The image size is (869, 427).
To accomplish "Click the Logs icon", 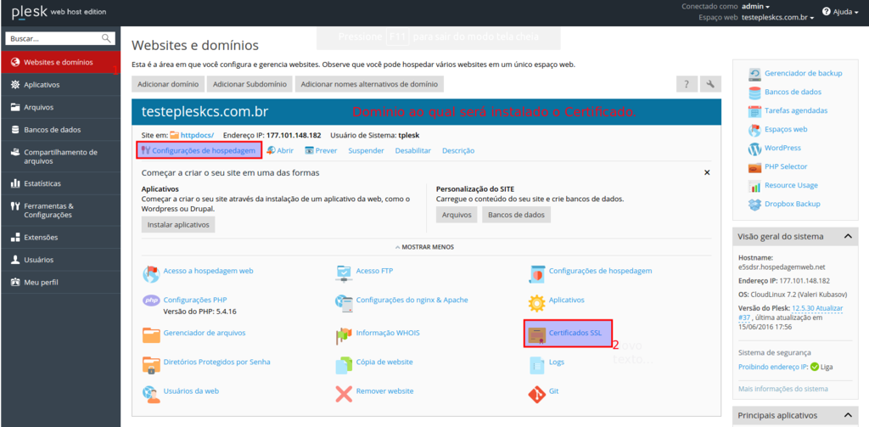I will coord(537,364).
